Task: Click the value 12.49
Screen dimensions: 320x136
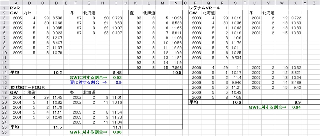Action: (x=58, y=117)
